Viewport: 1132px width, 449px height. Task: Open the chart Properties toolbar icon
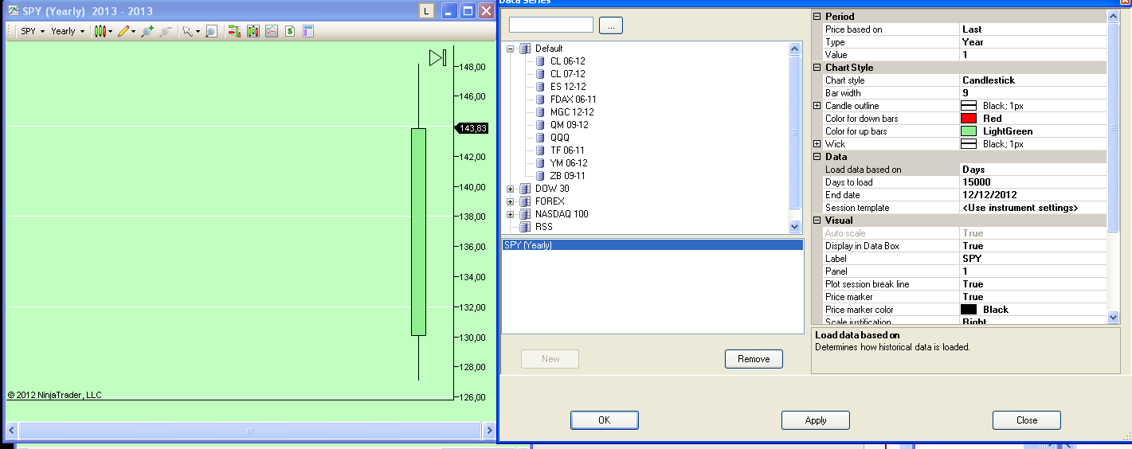(x=308, y=31)
